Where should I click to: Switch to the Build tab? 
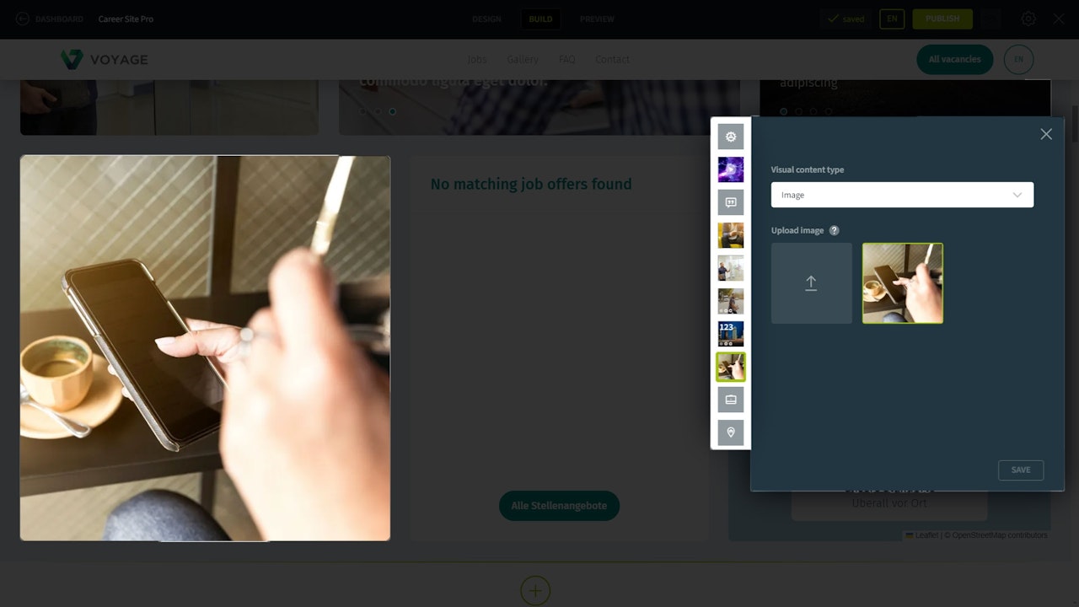540,19
